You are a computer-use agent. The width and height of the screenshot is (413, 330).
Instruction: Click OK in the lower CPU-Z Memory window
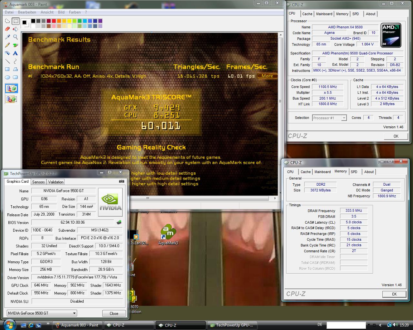point(394,294)
